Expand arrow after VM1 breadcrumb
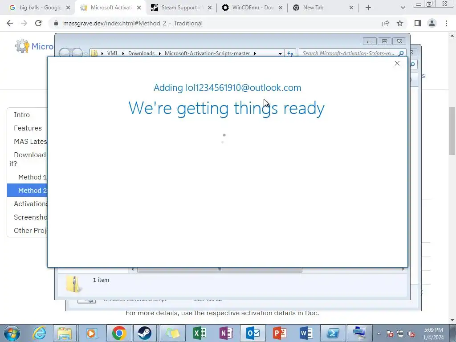 [123, 53]
